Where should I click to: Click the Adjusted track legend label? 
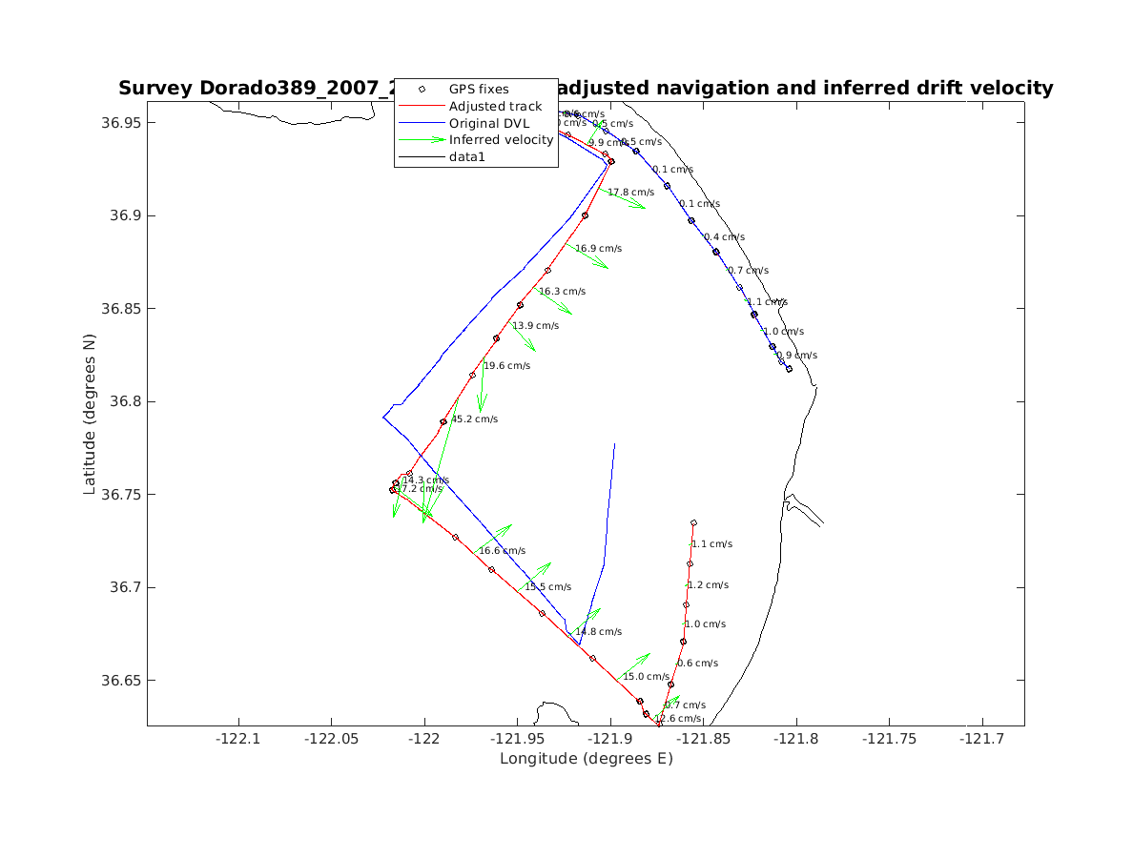[x=495, y=106]
